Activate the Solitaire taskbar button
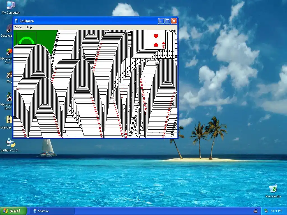The width and height of the screenshot is (287, 215). click(x=52, y=211)
